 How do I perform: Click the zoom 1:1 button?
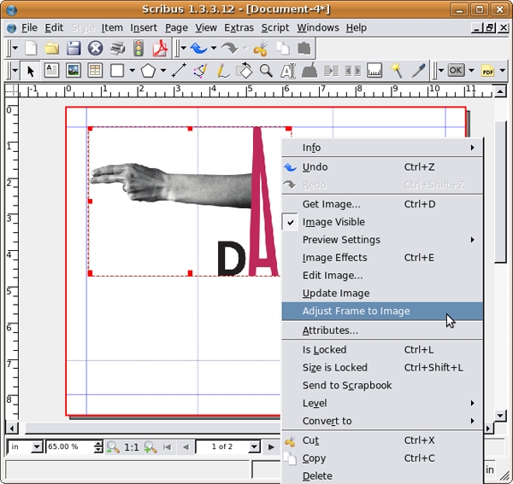tap(132, 446)
